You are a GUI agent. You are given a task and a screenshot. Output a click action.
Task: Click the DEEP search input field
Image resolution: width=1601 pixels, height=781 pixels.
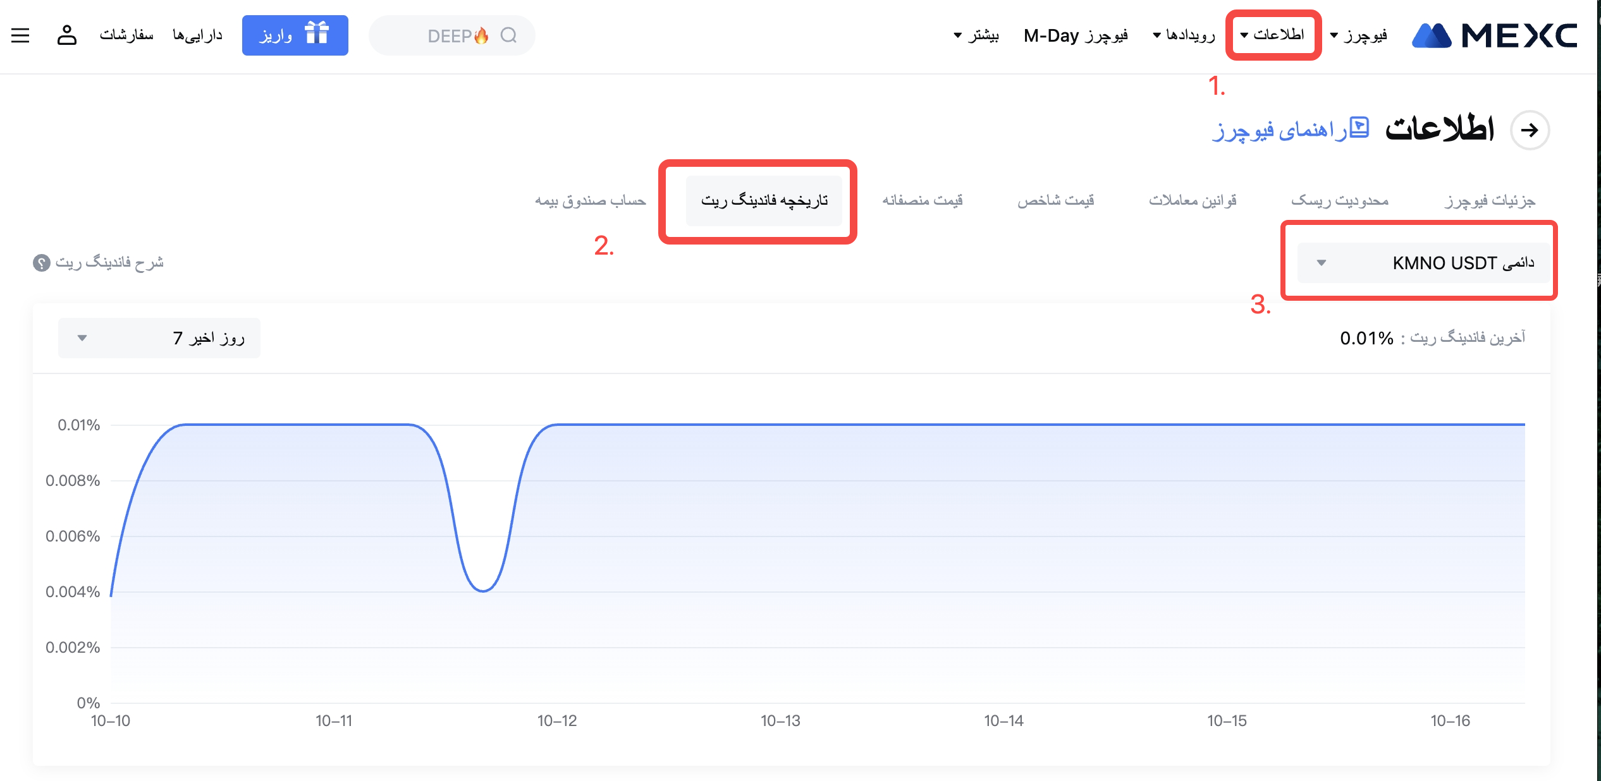(443, 35)
